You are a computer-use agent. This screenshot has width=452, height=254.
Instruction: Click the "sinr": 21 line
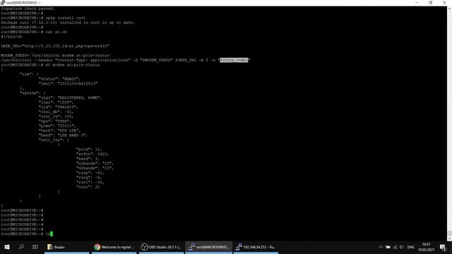(88, 186)
